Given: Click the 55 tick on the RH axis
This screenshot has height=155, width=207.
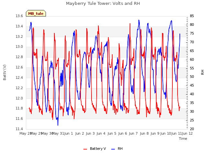Looking at the screenshot, I should click(x=192, y=68).
